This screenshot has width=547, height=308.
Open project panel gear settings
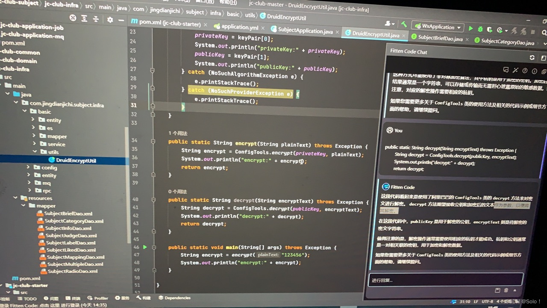[110, 20]
